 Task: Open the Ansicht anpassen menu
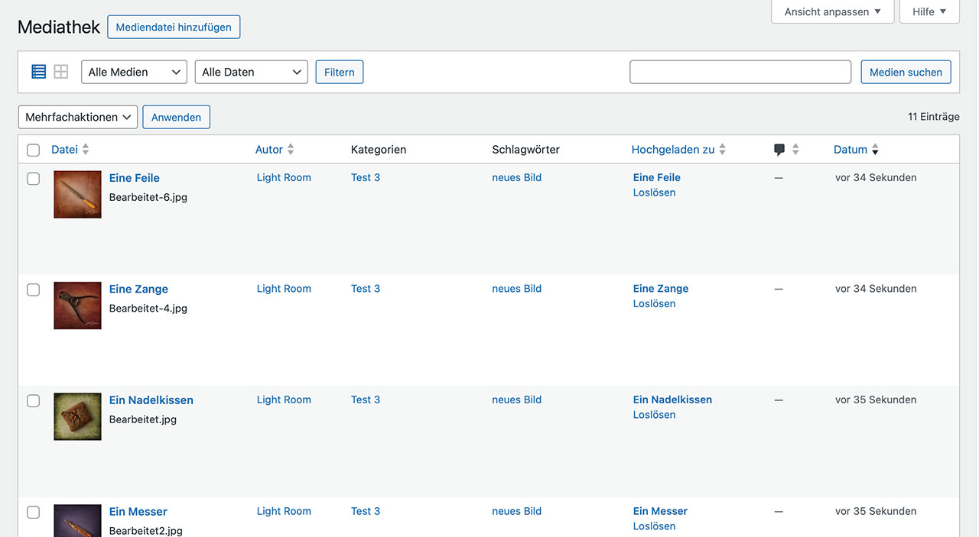[x=832, y=11]
